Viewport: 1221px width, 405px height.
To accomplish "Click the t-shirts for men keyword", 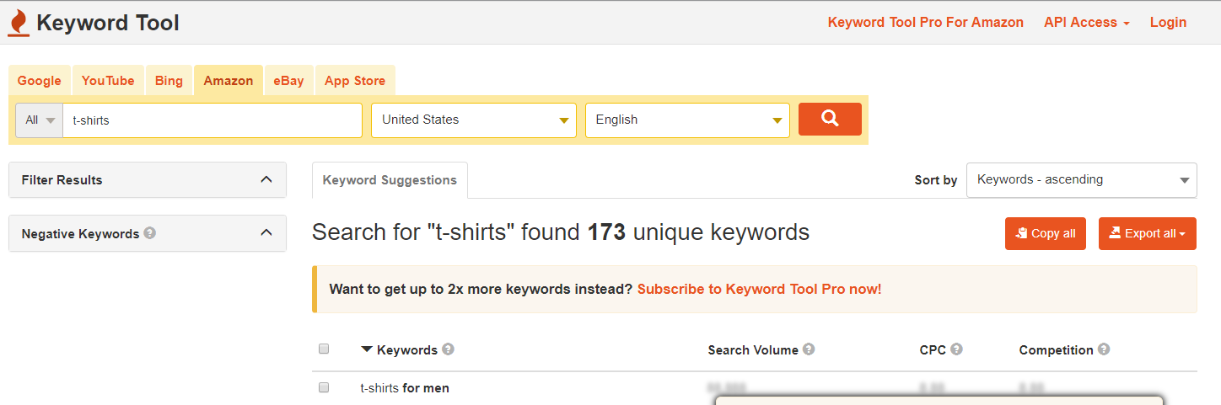I will pos(405,388).
